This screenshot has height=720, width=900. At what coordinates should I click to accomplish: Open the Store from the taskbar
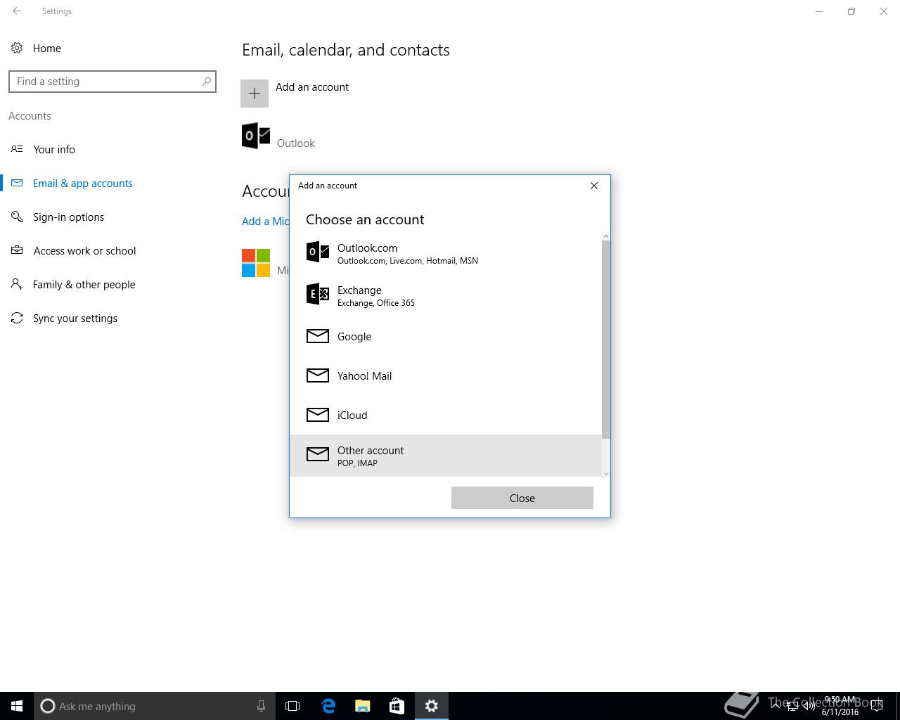397,706
